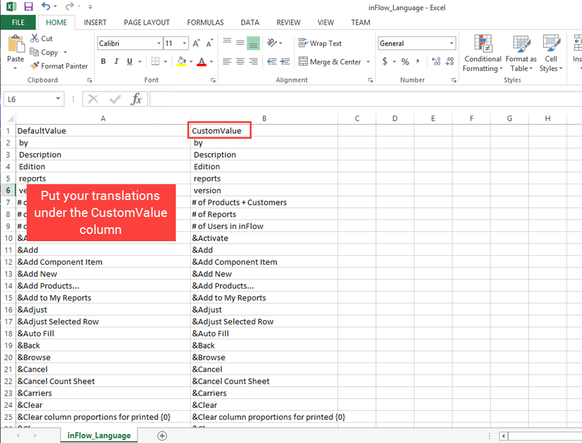Save the workbook with the floppy disk icon
This screenshot has width=582, height=443.
28,6
